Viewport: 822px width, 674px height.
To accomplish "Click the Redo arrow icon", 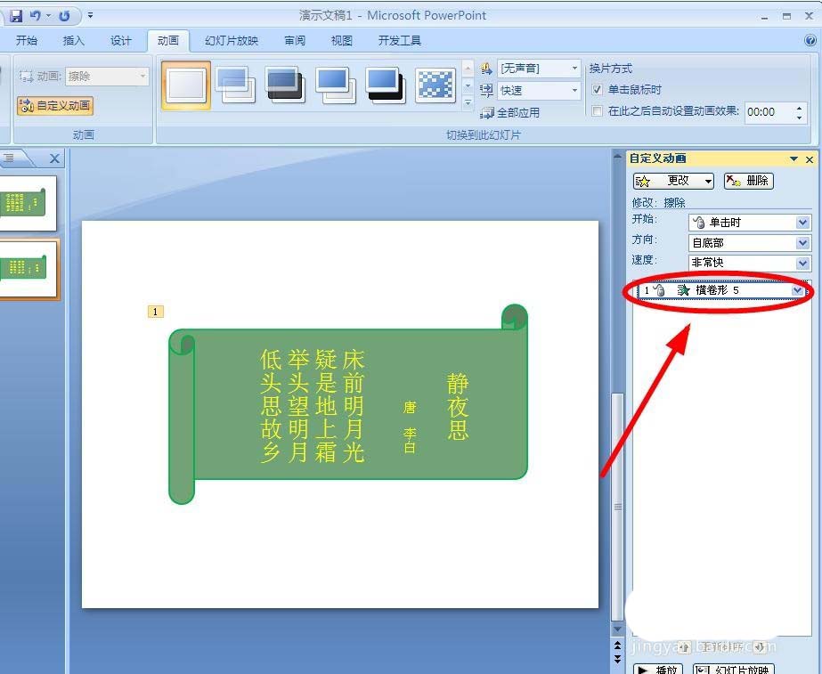I will (64, 16).
